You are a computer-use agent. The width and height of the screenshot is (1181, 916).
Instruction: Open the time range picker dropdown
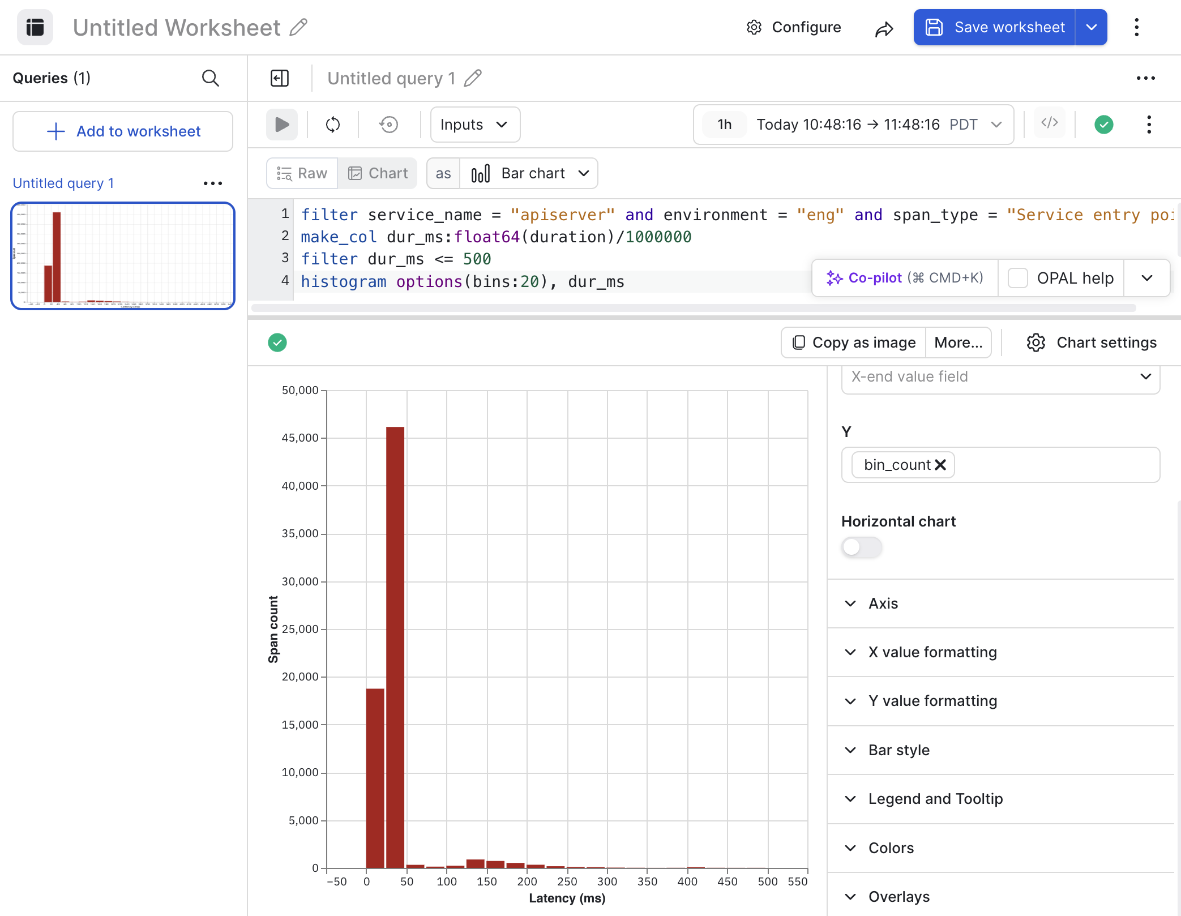point(854,125)
